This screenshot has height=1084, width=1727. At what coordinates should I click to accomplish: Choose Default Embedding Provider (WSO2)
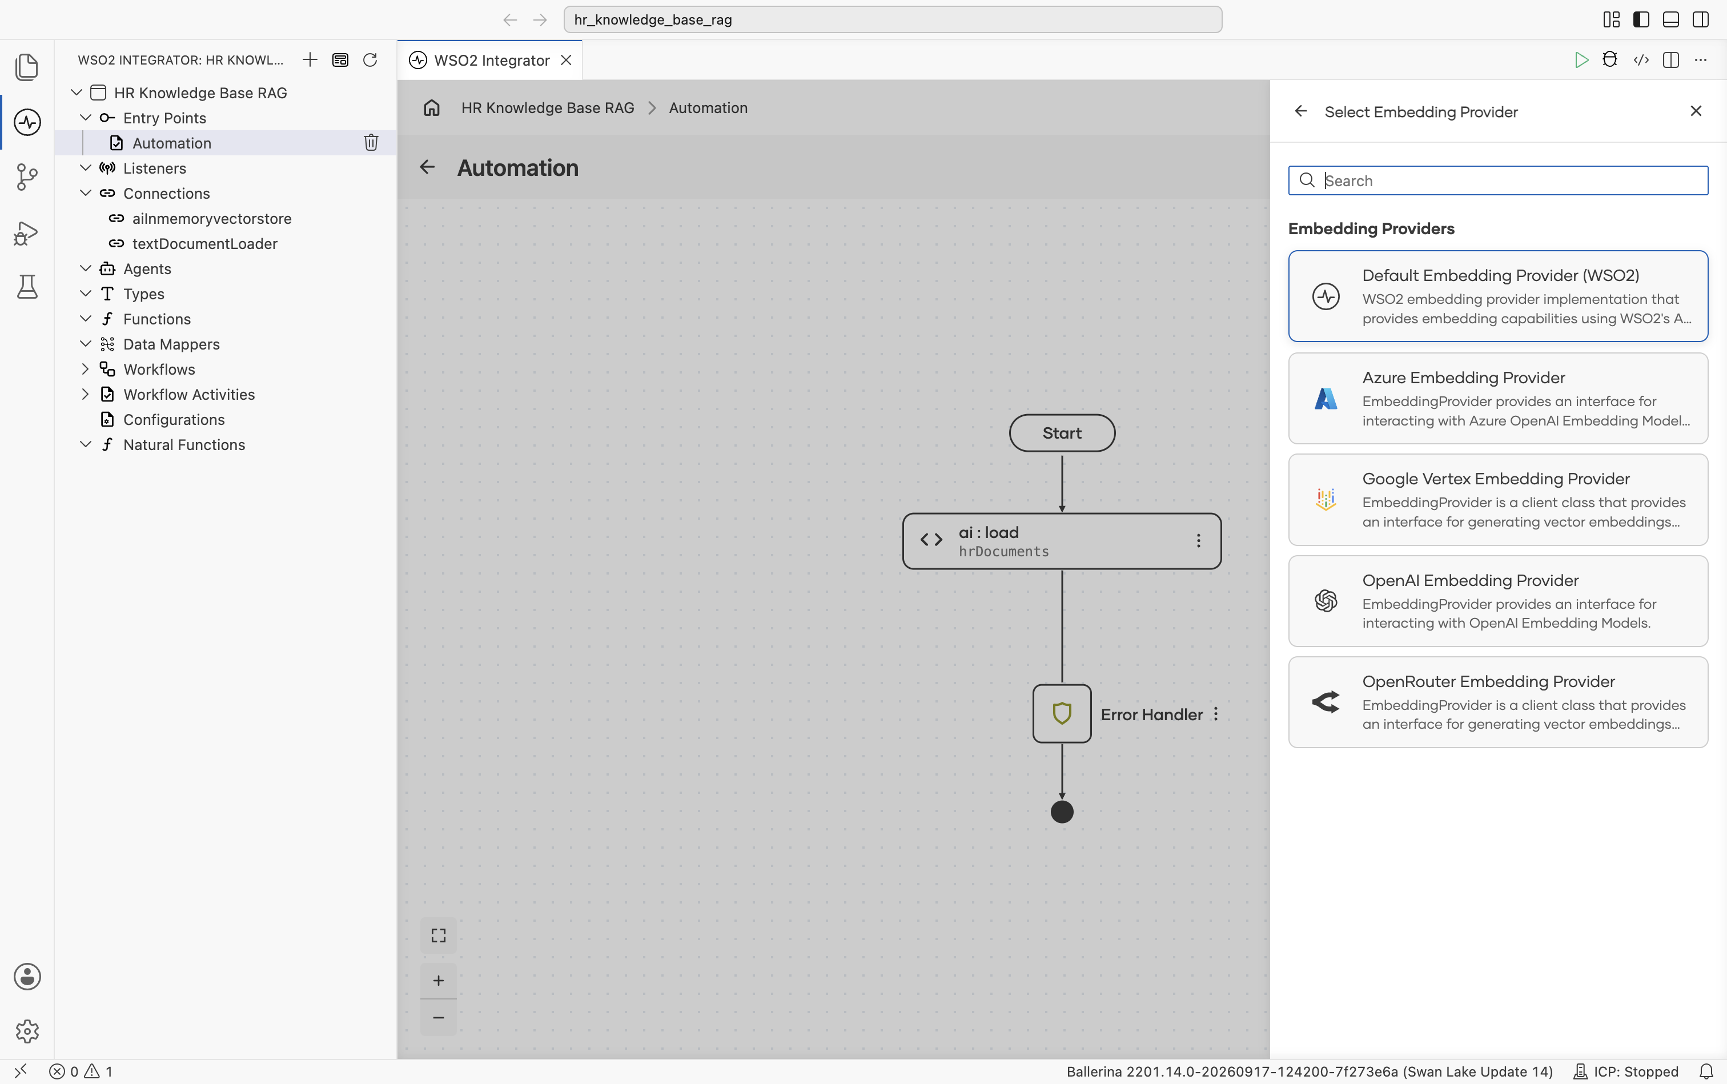point(1497,296)
